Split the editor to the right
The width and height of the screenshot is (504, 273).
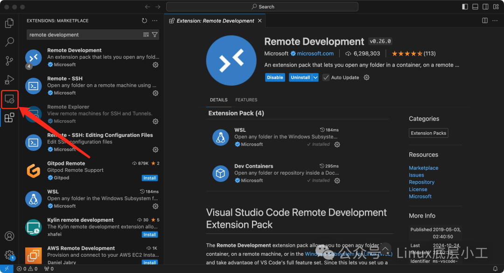pyautogui.click(x=485, y=20)
